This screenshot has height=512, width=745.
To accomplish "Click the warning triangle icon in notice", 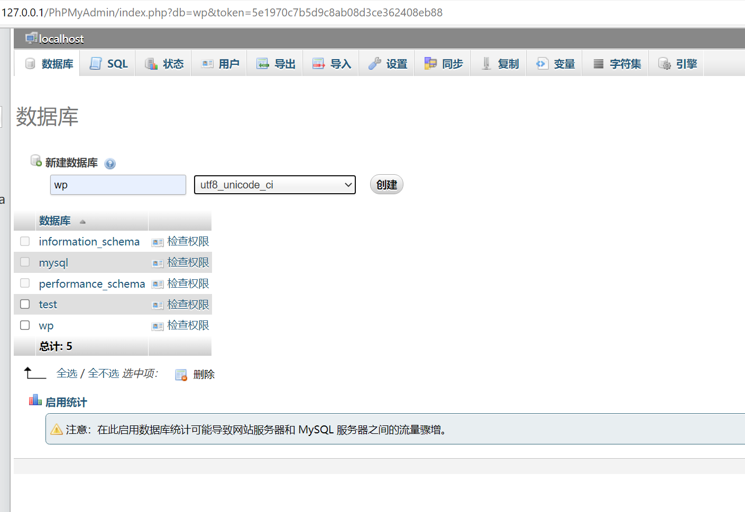I will pyautogui.click(x=57, y=429).
